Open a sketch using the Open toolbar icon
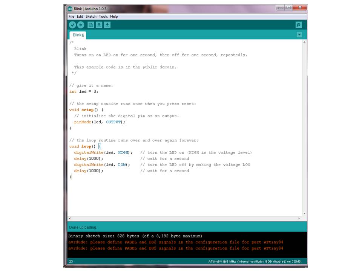This screenshot has height=271, width=362. click(99, 24)
